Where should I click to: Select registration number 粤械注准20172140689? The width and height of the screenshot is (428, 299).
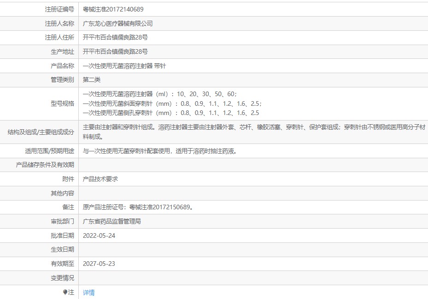pyautogui.click(x=113, y=9)
